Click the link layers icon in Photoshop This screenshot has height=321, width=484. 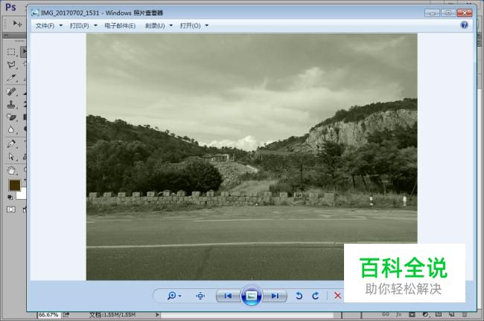(x=386, y=314)
